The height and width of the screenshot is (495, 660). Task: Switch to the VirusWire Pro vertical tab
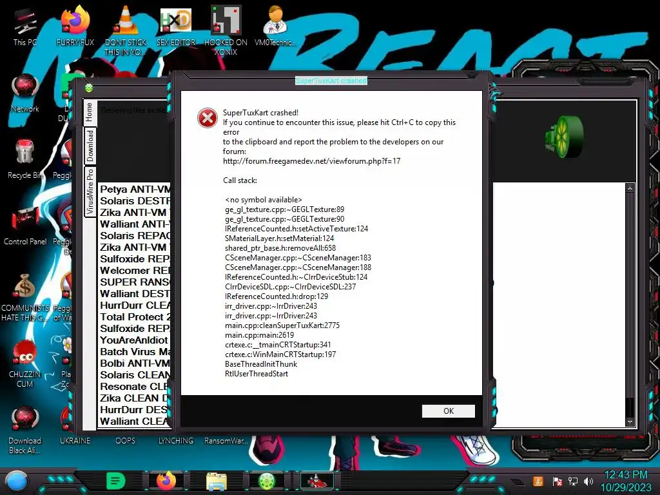click(90, 191)
